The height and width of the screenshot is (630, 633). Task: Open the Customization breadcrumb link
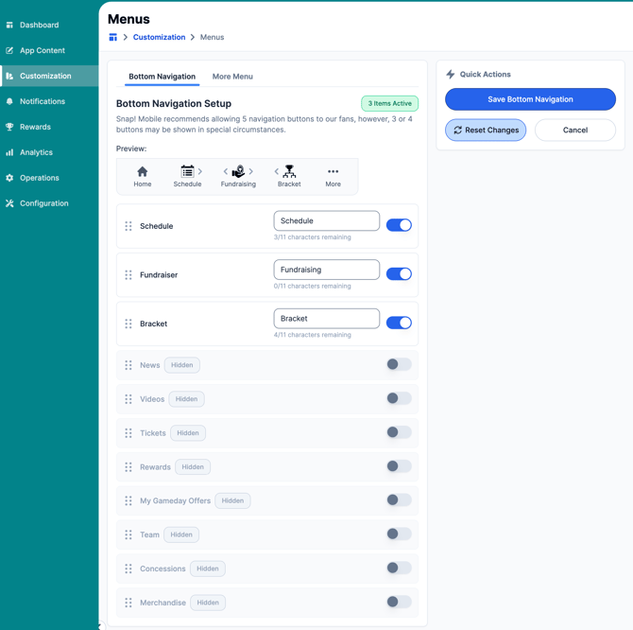159,37
